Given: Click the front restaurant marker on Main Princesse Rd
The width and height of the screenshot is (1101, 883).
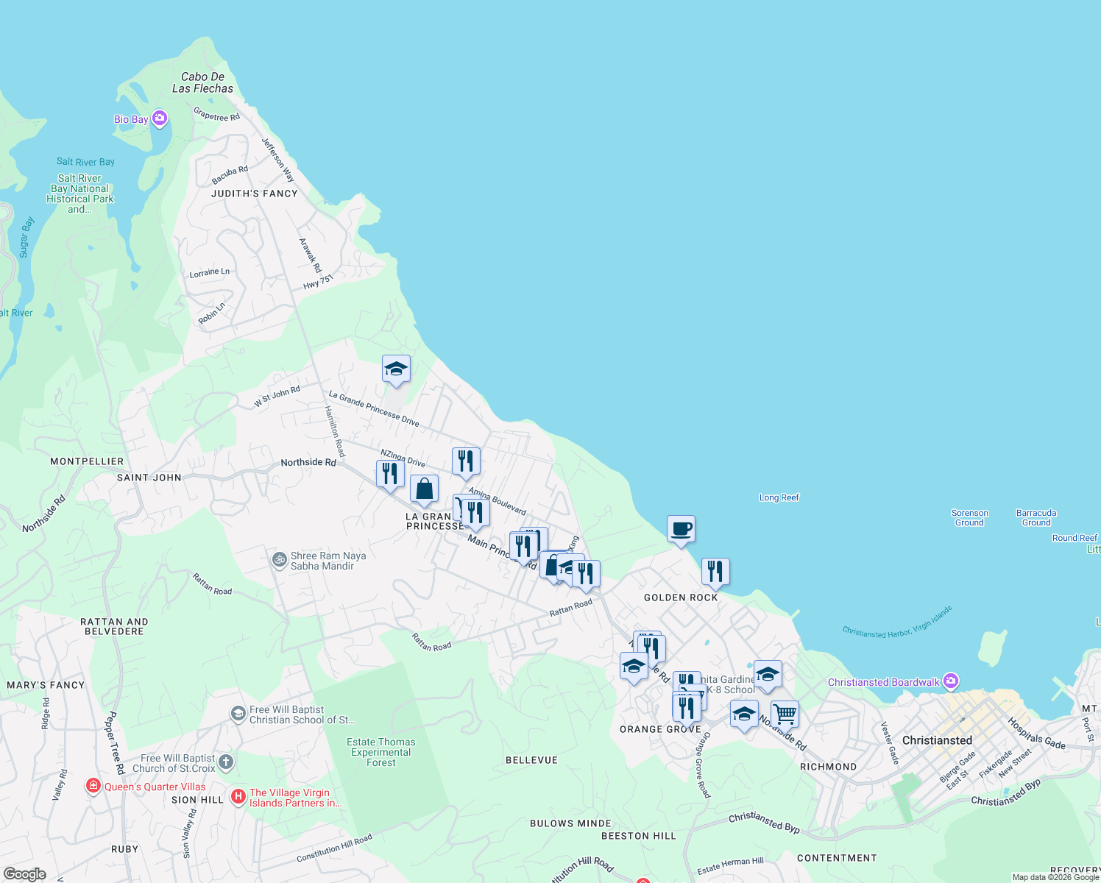Looking at the screenshot, I should point(523,547).
